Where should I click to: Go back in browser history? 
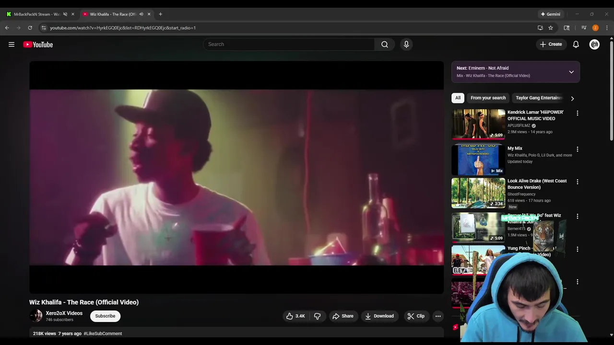(x=7, y=28)
